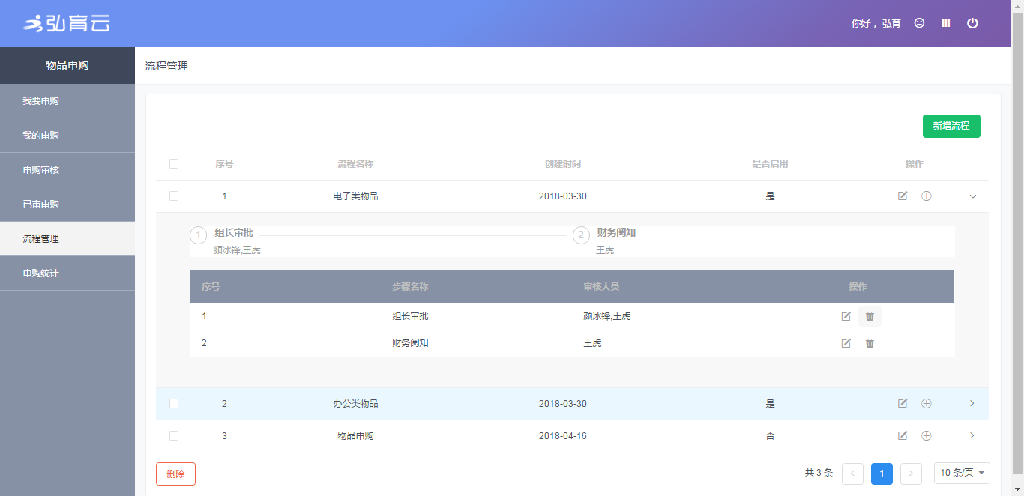Open the grid apps icon in header
Image resolution: width=1024 pixels, height=496 pixels.
click(946, 23)
